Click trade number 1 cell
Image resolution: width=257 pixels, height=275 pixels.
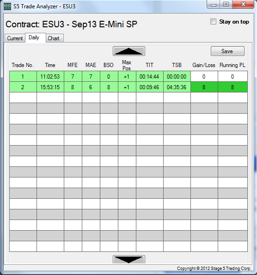point(23,76)
